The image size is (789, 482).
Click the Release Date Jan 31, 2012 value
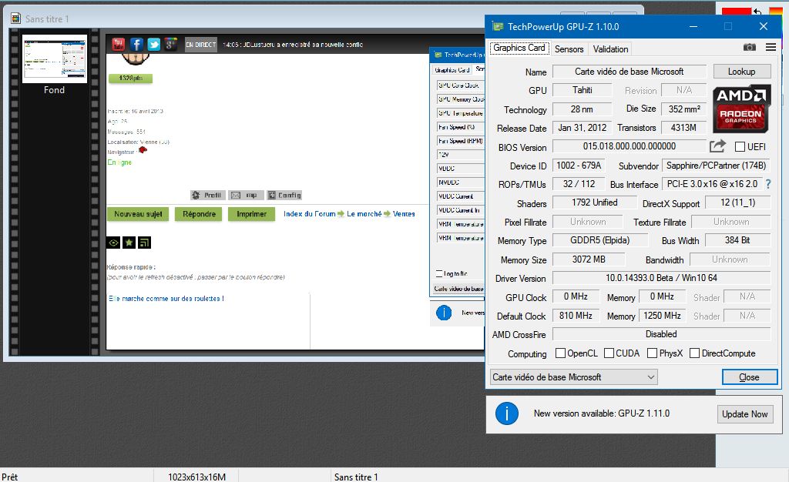(583, 128)
